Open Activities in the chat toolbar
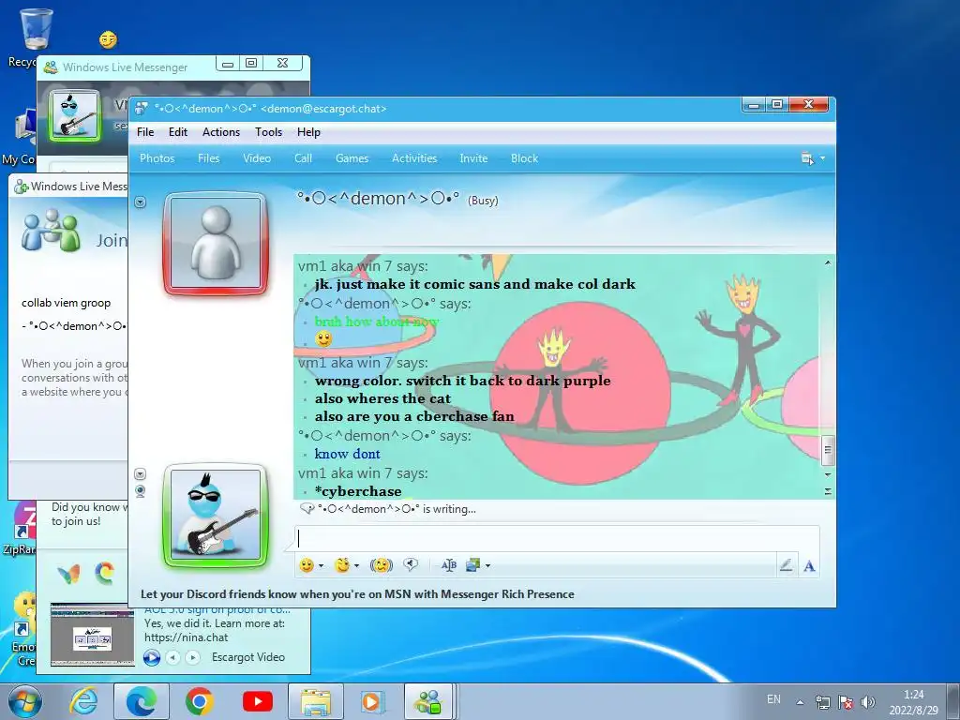This screenshot has width=960, height=720. [414, 158]
